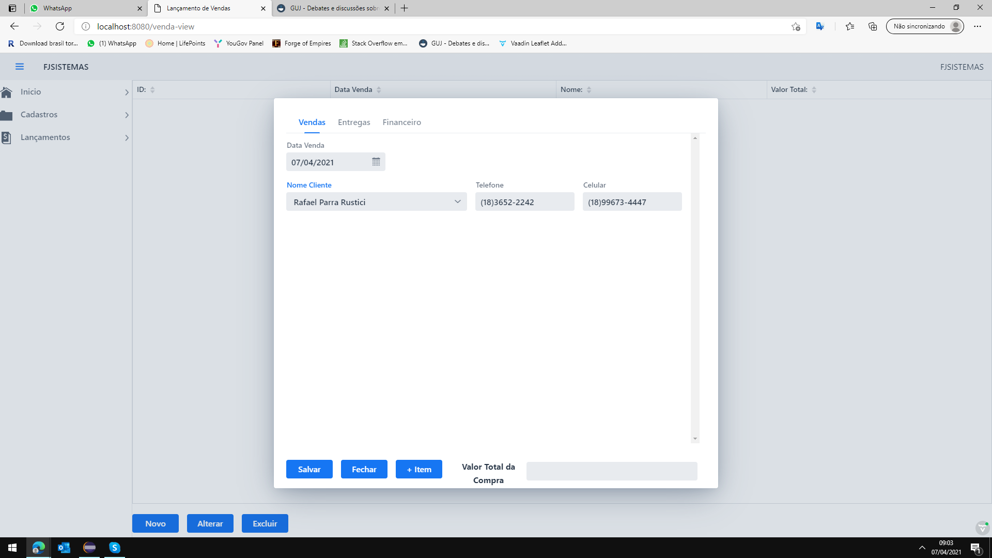Click the browser translate icon

click(820, 26)
